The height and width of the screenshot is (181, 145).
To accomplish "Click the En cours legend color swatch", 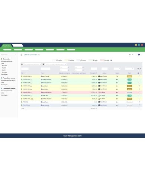I will point(78,60).
